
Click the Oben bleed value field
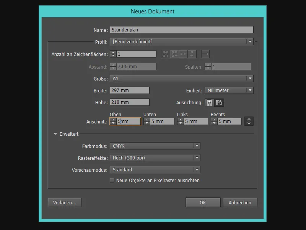tap(129, 121)
